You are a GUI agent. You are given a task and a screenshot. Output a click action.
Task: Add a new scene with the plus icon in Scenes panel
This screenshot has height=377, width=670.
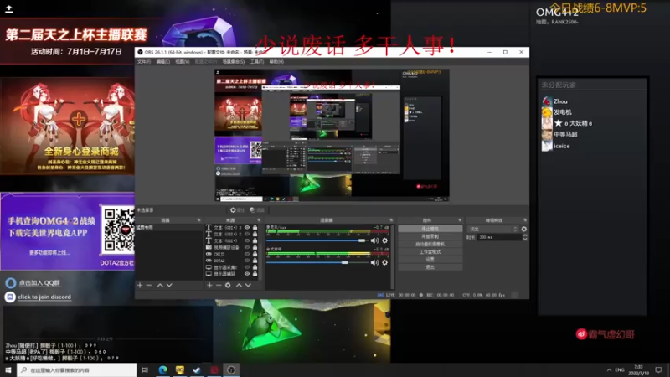click(x=140, y=285)
